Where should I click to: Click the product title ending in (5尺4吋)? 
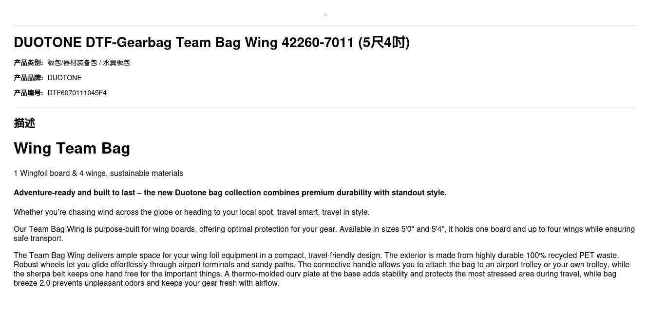click(x=211, y=43)
